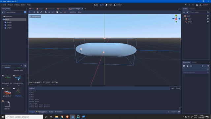Viewport: 211px width, 119px height.
Task: Clear the output log
Action: coord(178,88)
